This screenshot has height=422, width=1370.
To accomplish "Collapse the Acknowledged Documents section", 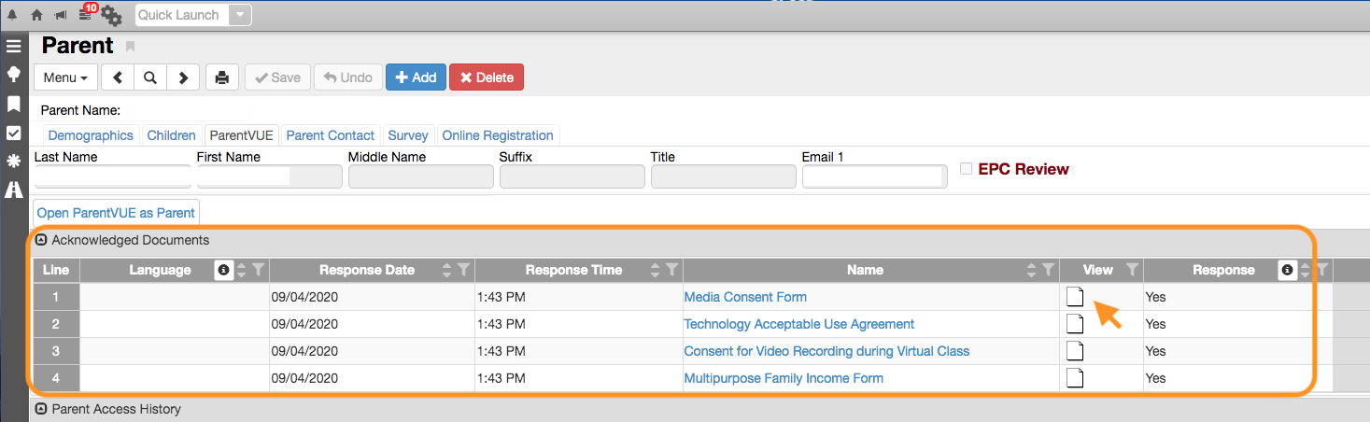I will (x=41, y=240).
